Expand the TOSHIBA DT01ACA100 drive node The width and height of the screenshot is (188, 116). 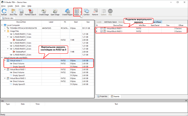click(5, 28)
